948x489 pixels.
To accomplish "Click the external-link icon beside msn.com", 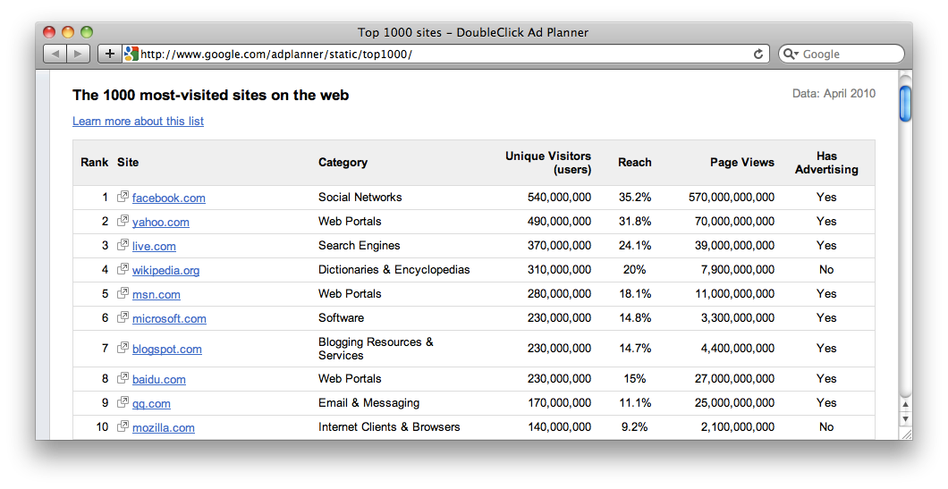I will 123,293.
